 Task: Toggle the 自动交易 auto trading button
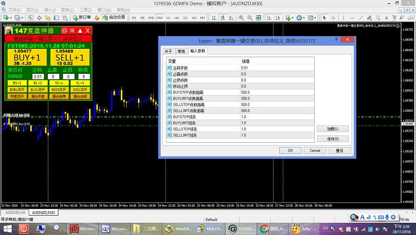(114, 17)
